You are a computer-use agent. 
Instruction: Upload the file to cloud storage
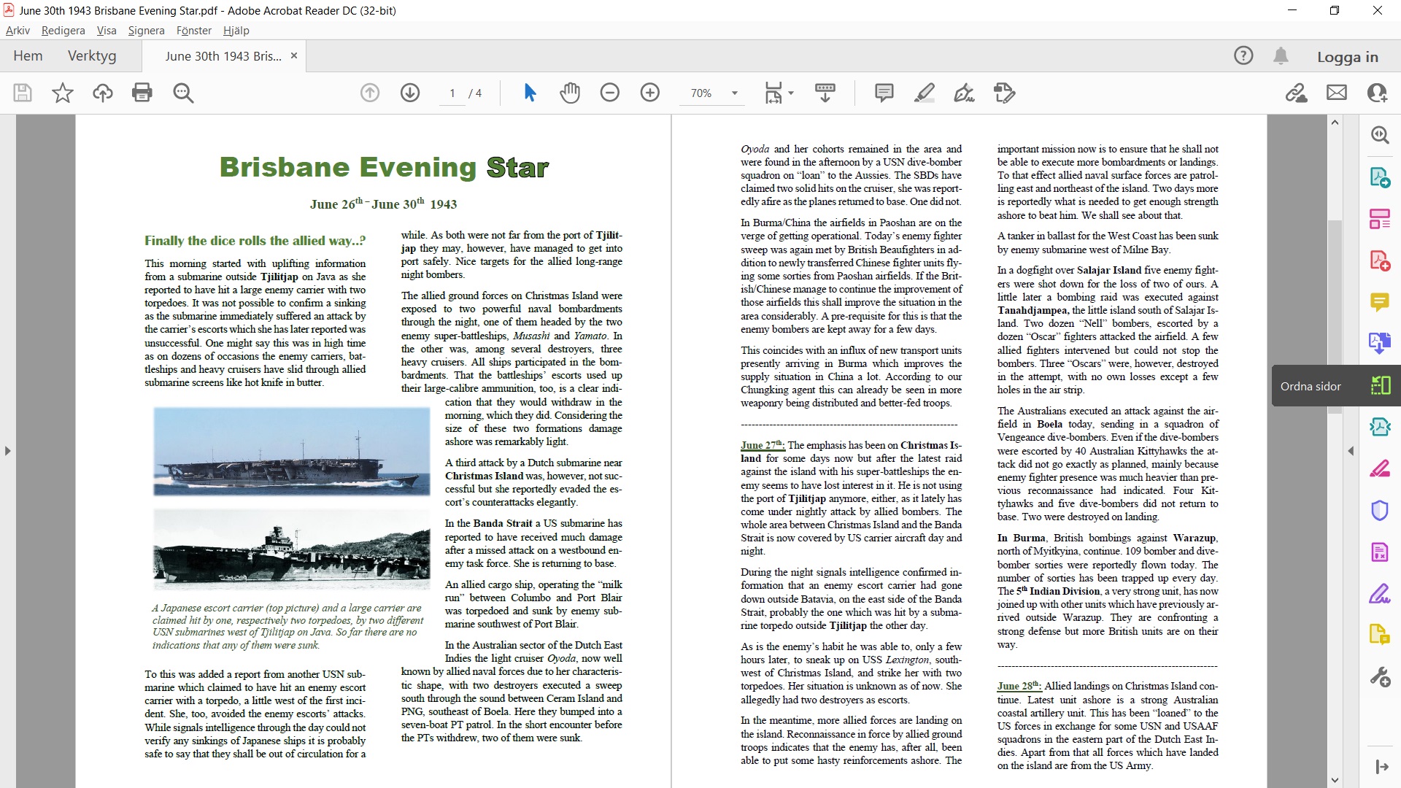pos(103,93)
